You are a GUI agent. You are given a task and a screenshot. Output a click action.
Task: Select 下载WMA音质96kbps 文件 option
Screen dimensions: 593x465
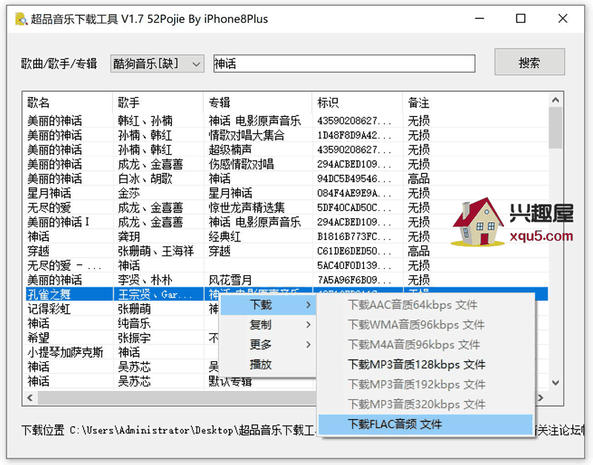425,324
